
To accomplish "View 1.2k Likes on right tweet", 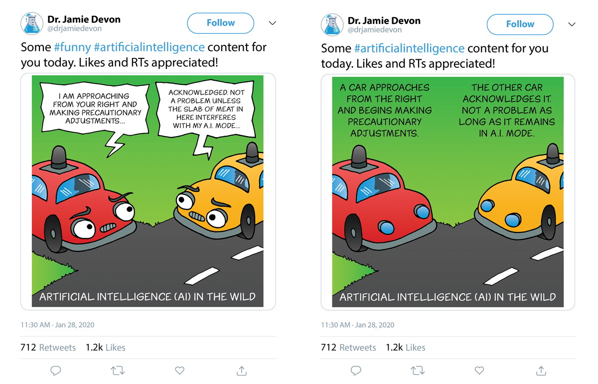I will coord(406,348).
